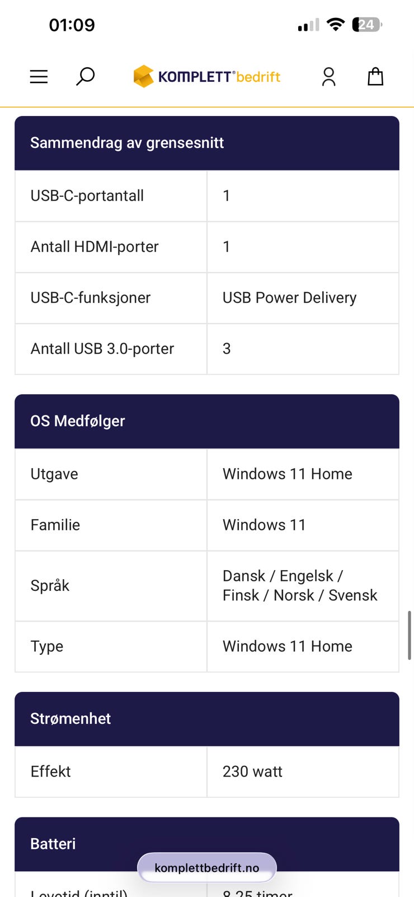Screen dimensions: 414x897
Task: Tap the Komplett bedrift logo
Action: click(207, 77)
